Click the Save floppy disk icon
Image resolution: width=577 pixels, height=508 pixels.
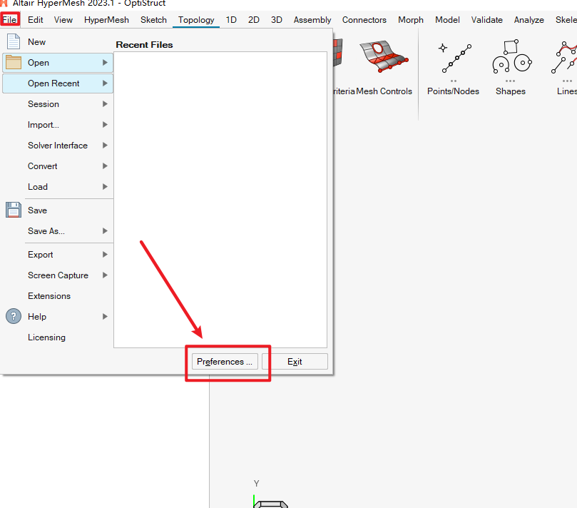click(14, 210)
